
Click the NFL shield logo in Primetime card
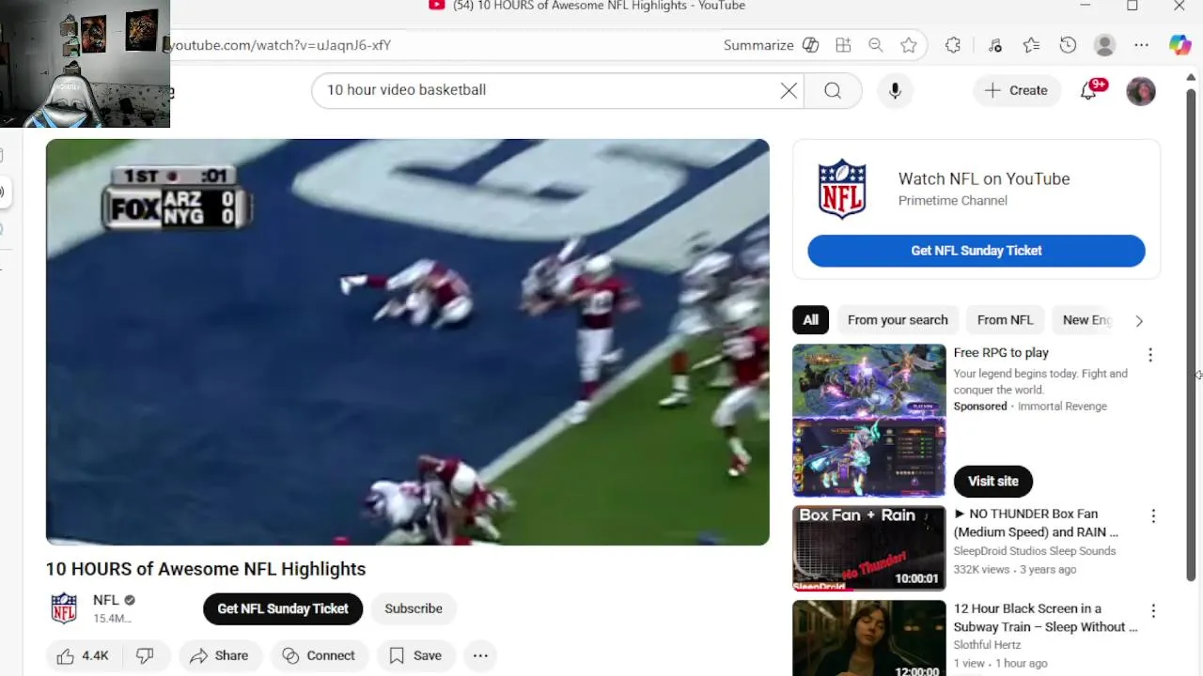(842, 188)
